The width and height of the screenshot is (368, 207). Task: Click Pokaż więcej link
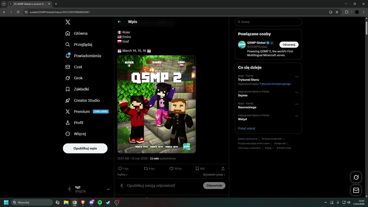coord(246,128)
